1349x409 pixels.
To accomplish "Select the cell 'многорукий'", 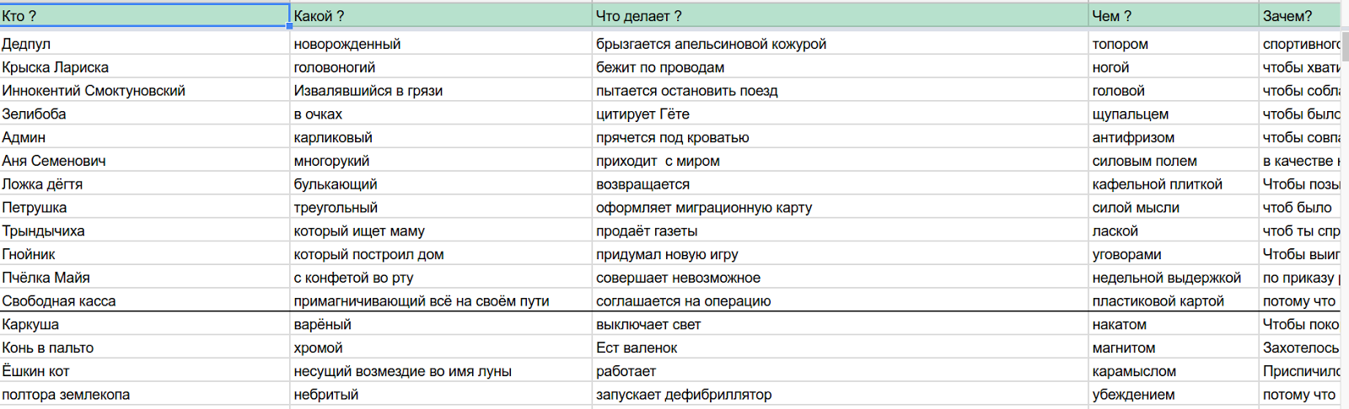I will click(x=441, y=161).
